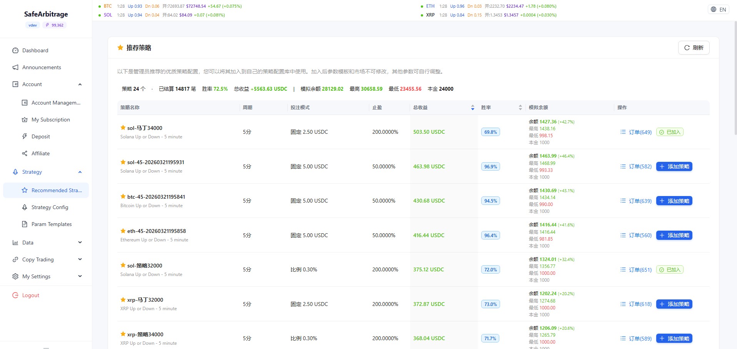Screen dimensions: 737x349
Task: Click the gold star beside sol-马丁34000
Action: 123,128
